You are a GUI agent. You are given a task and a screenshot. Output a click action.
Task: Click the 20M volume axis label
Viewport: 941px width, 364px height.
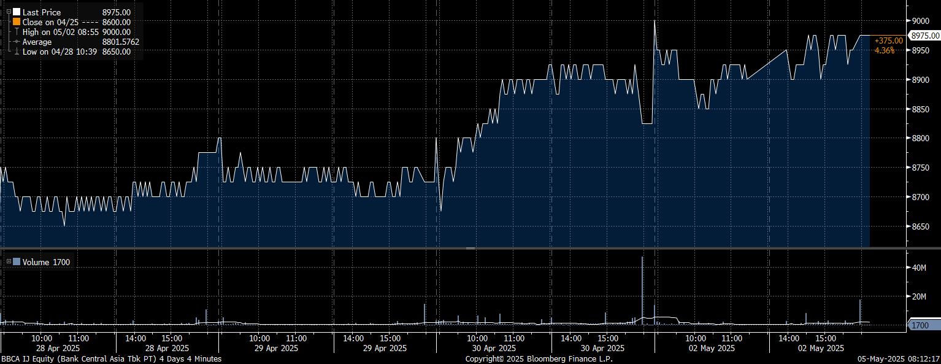click(919, 296)
